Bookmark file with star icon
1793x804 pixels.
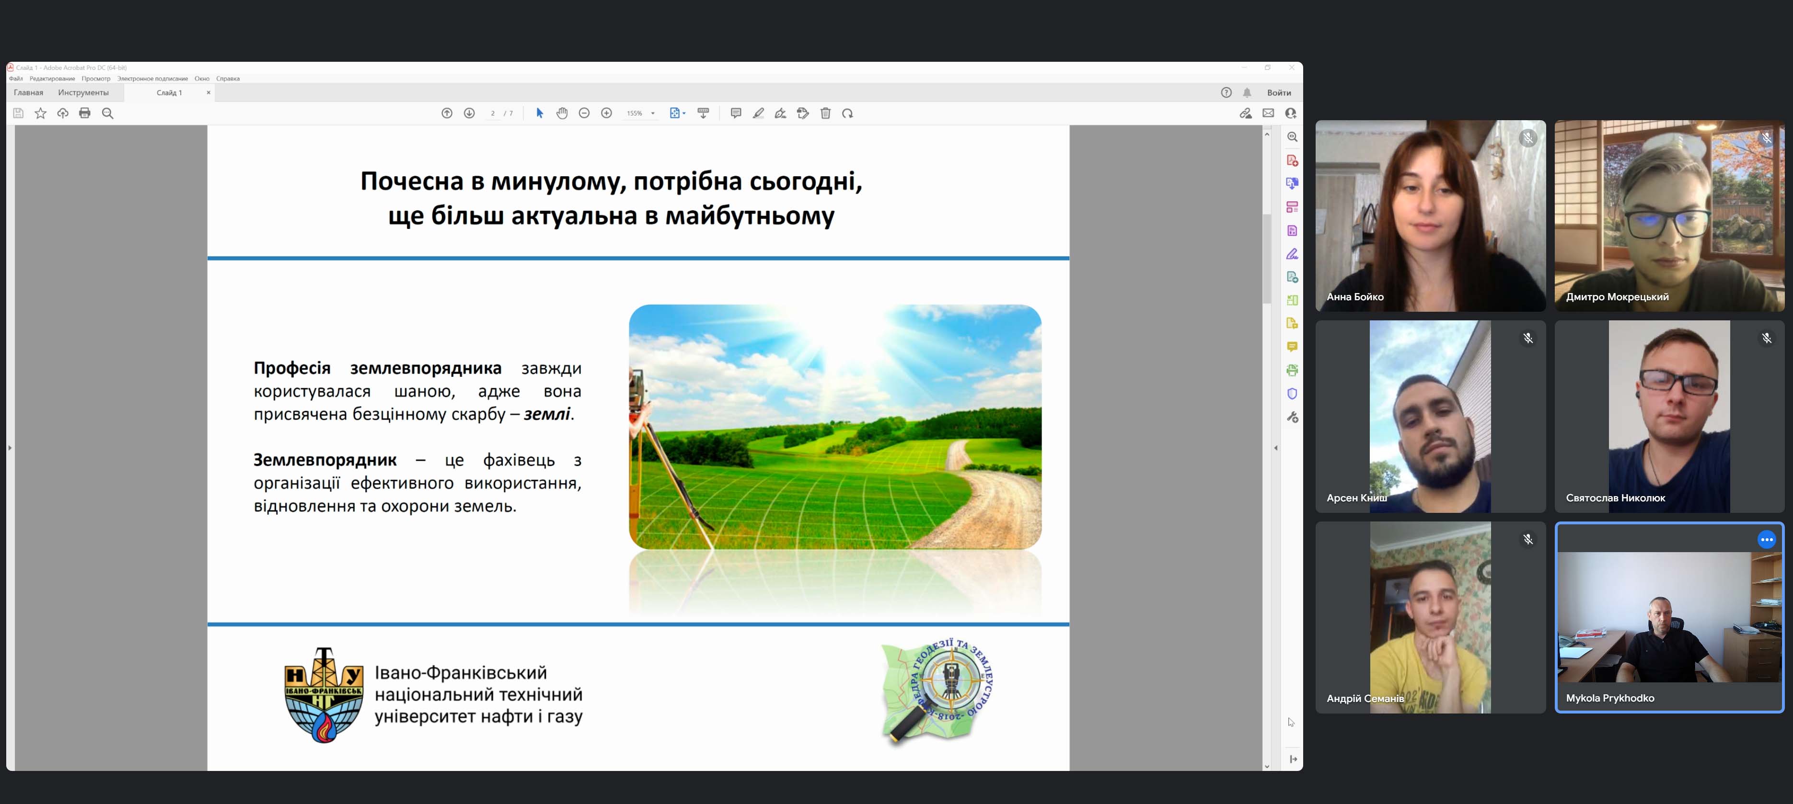pyautogui.click(x=40, y=113)
